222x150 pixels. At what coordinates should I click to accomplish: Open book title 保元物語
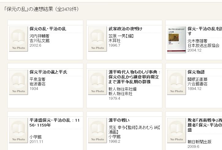coord(196,72)
